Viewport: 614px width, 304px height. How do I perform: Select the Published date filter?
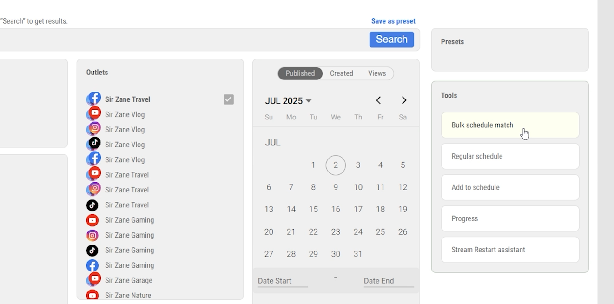300,73
